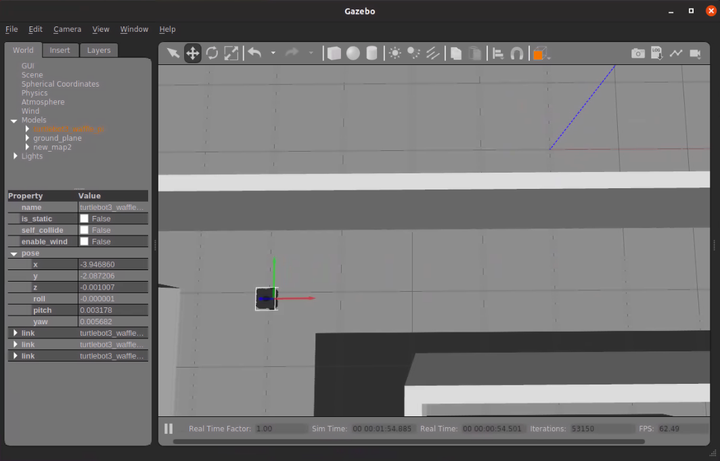The height and width of the screenshot is (461, 720).
Task: Select the rotate mode tool
Action: (212, 53)
